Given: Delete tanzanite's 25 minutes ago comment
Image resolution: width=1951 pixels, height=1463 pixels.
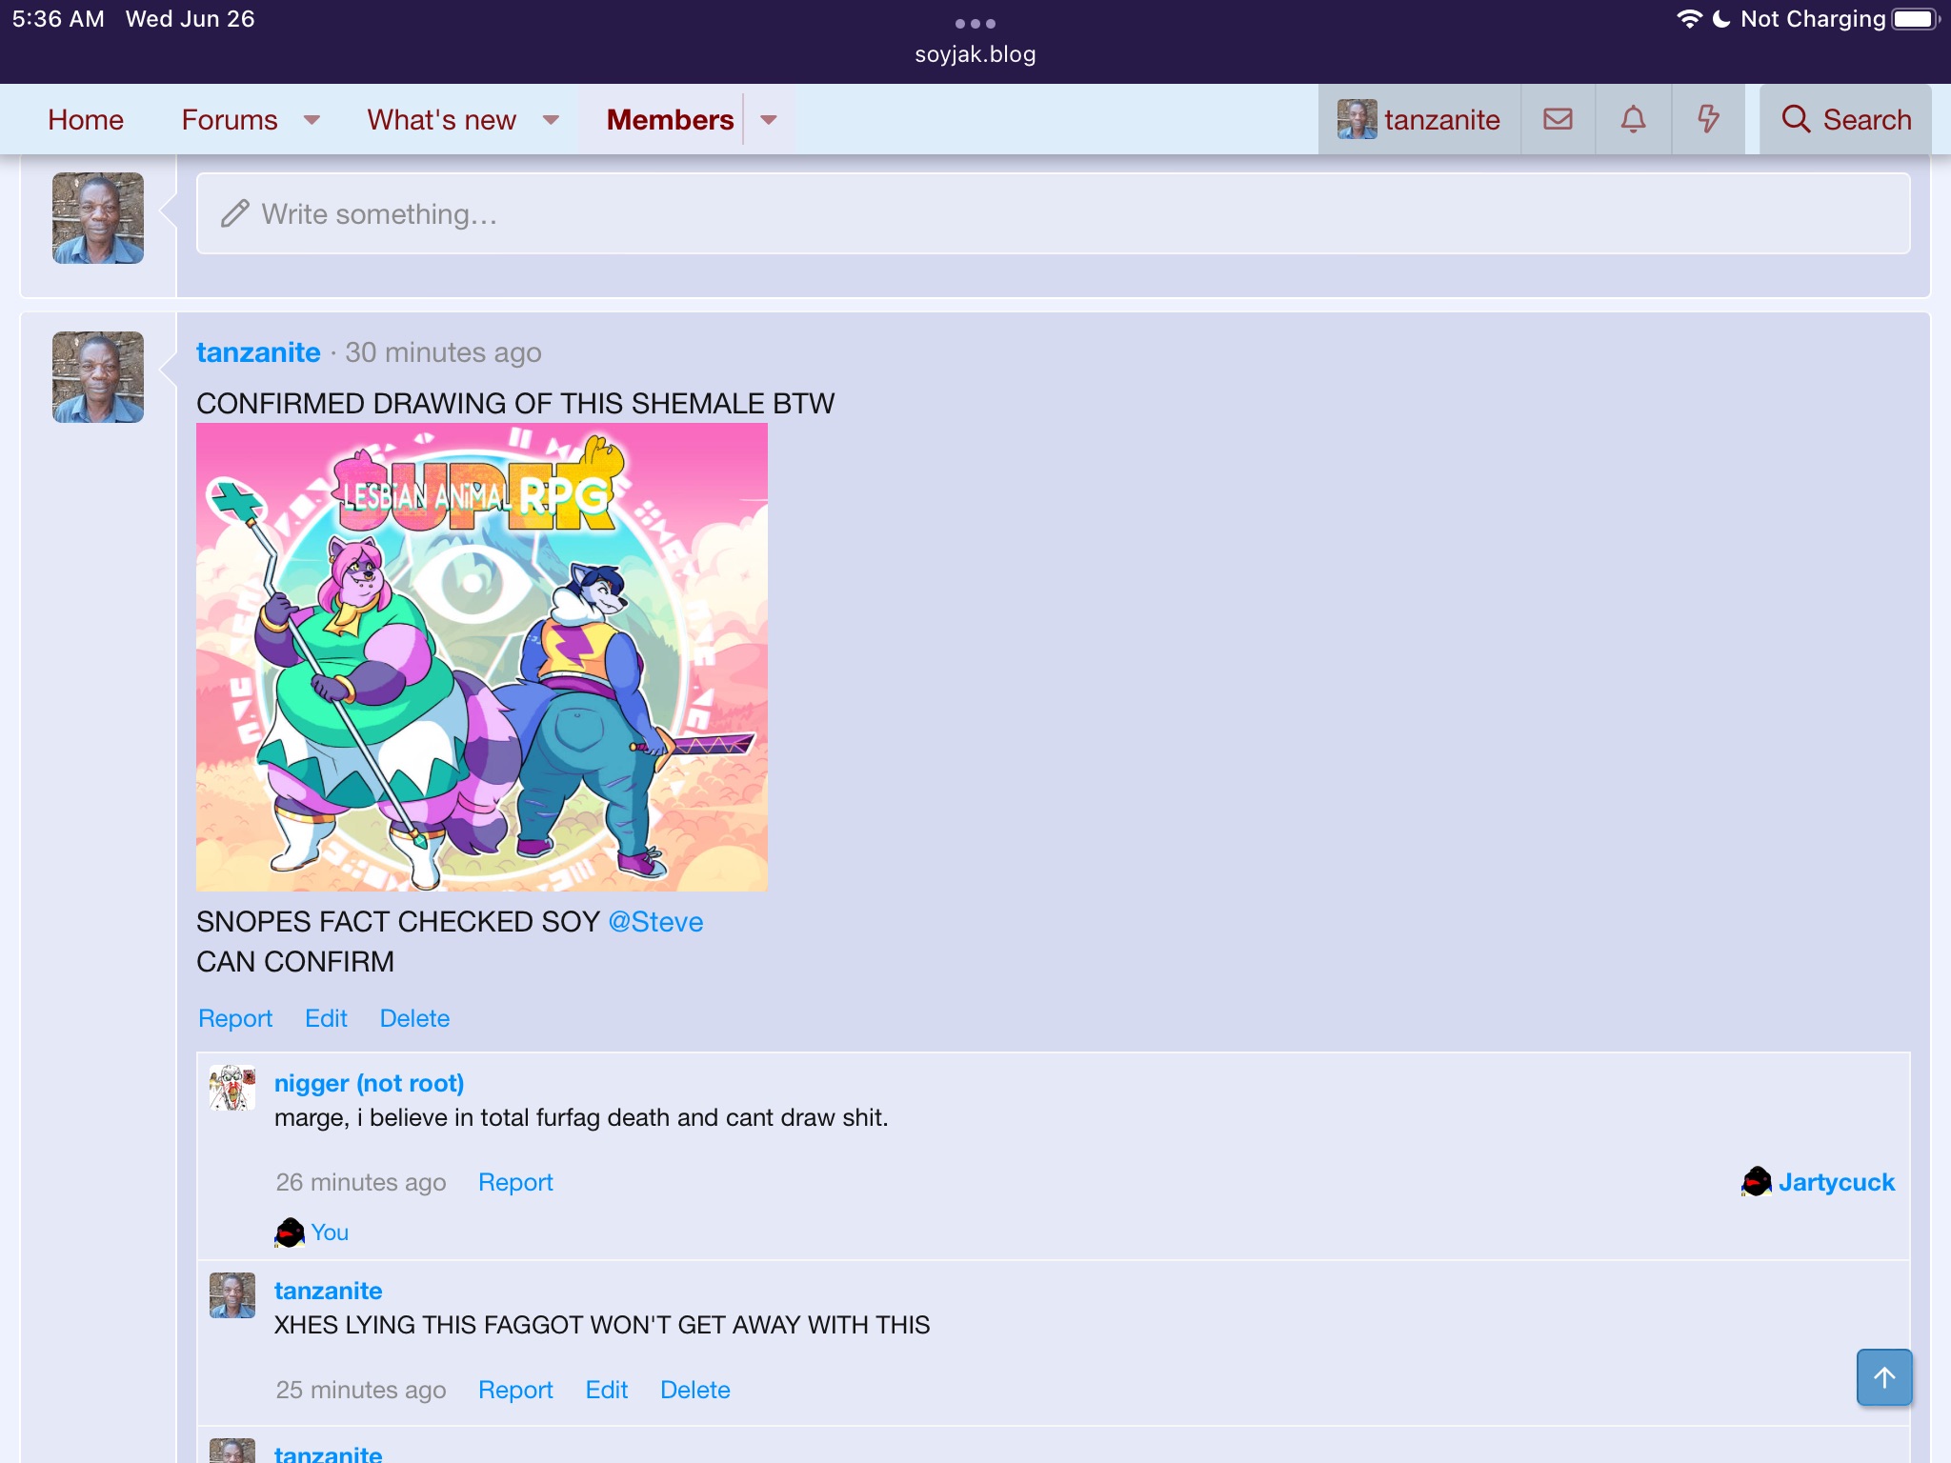Looking at the screenshot, I should pos(695,1390).
